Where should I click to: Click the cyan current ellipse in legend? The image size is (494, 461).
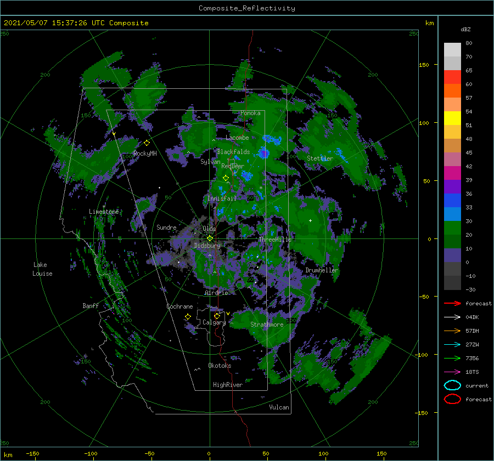point(452,385)
